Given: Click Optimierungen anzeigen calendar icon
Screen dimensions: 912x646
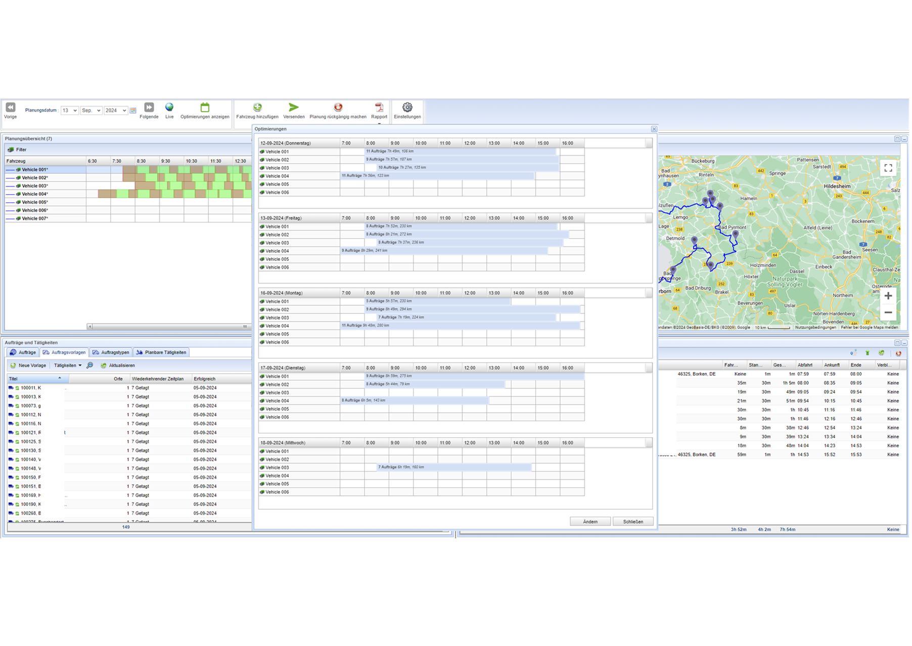Looking at the screenshot, I should pos(205,108).
